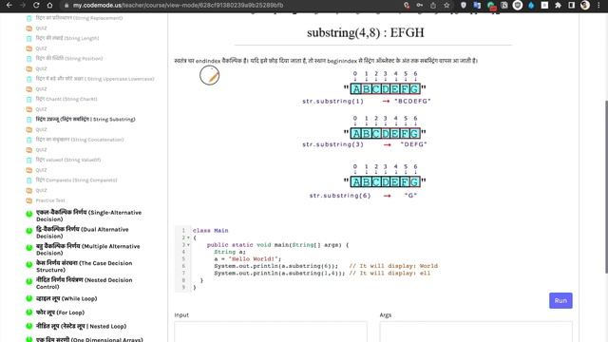Image resolution: width=608 pixels, height=342 pixels.
Task: Click the share page icon in address bar
Action: (433, 6)
